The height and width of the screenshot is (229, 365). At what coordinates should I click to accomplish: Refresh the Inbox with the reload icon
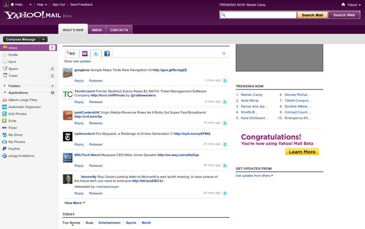(52, 47)
